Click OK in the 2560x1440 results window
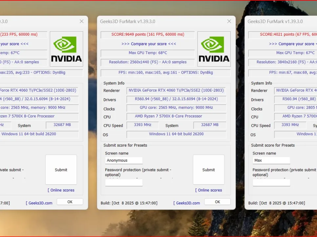 tap(217, 202)
